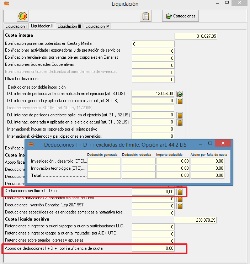Click the D.I. internac períodos anteriores field
Viewport: 250px width, 264px height.
[153, 115]
